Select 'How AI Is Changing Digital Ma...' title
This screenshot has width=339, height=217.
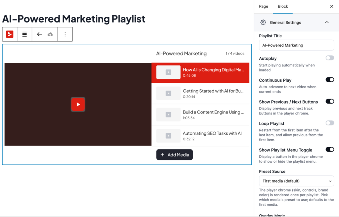pos(214,70)
